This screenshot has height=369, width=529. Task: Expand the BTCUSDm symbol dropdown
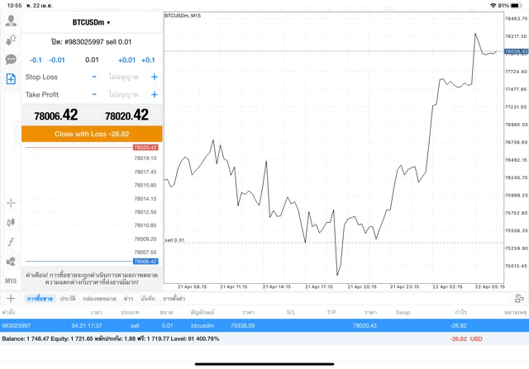91,22
